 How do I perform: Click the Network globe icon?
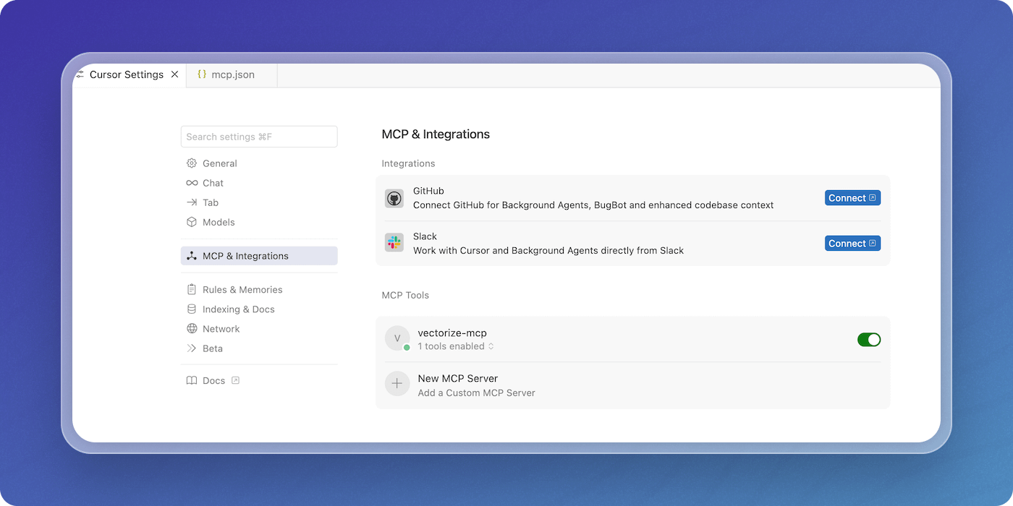click(x=192, y=328)
